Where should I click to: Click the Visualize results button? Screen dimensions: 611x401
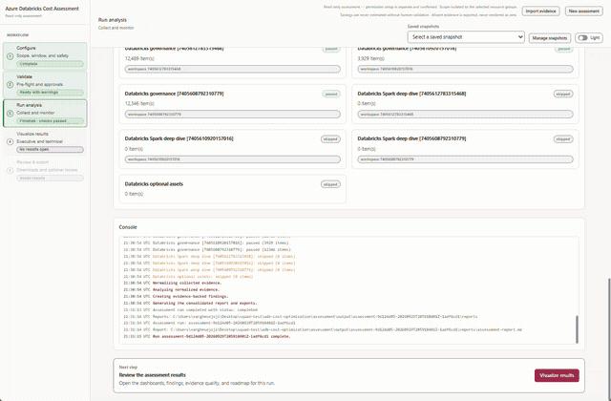point(557,375)
